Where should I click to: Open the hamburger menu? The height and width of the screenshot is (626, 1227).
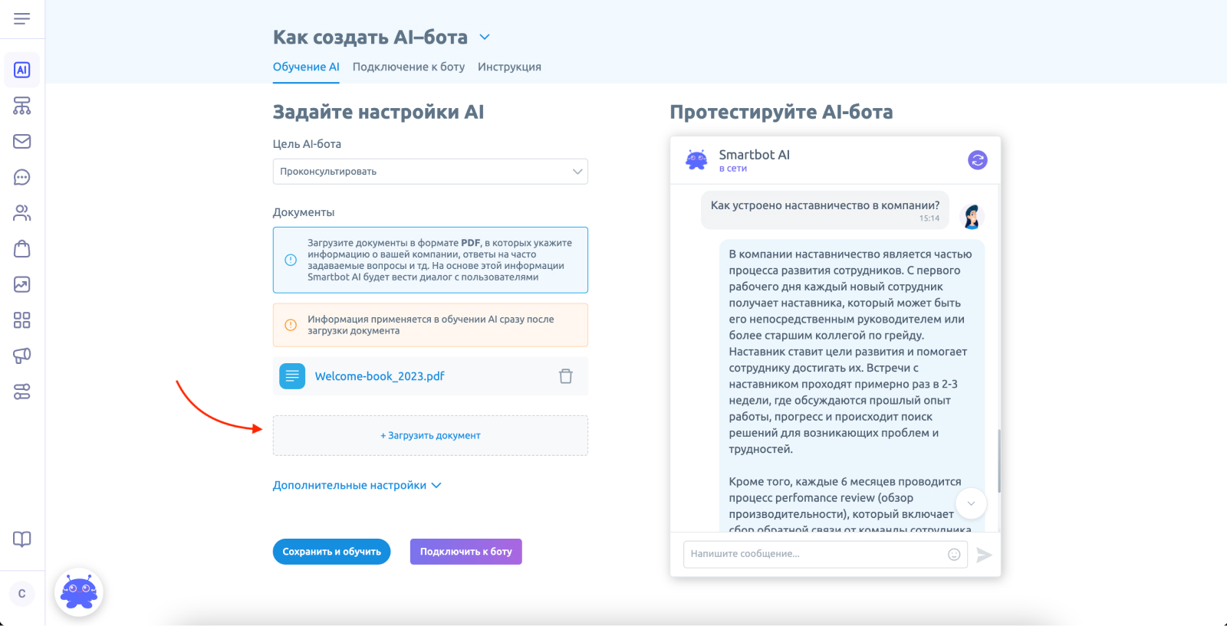click(22, 18)
